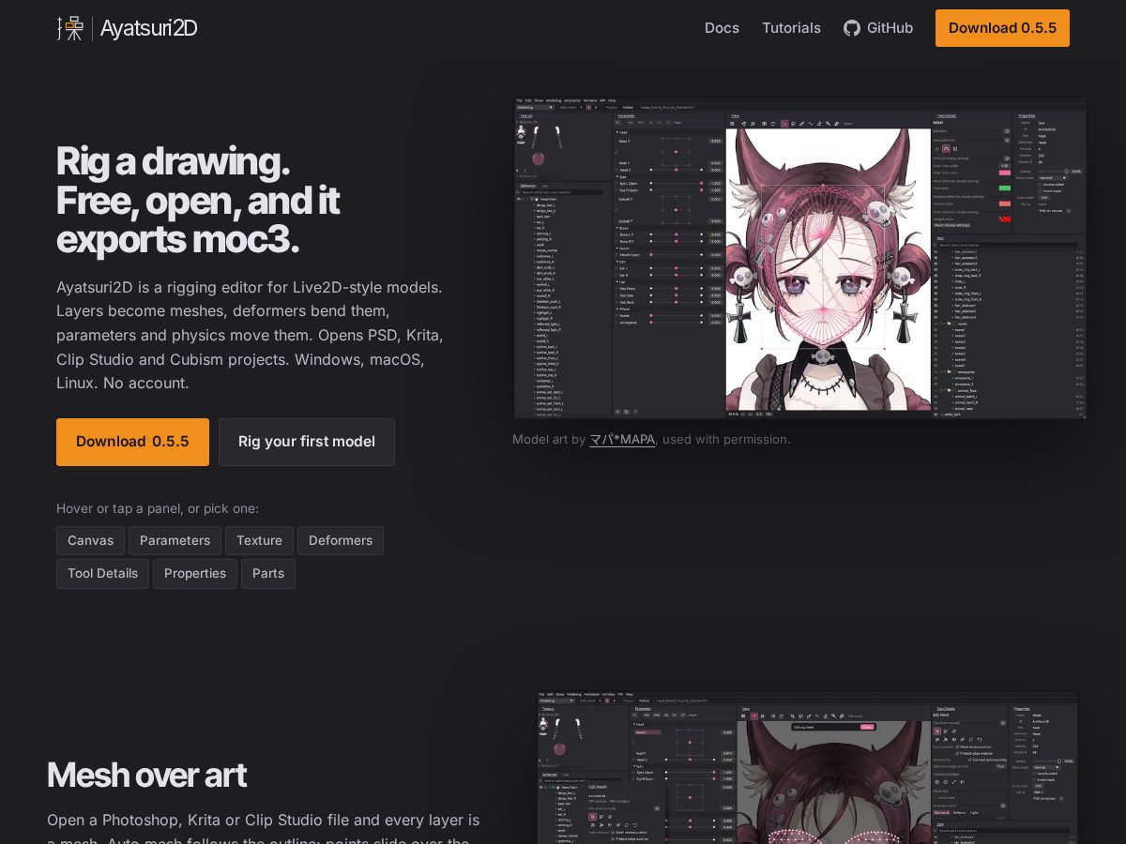Click the 'Ayatsuri2D is a rigging editor' paragraph
1126x844 pixels.
coord(250,335)
